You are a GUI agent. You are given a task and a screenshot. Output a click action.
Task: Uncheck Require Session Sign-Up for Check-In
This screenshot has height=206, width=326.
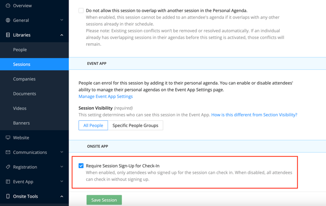81,166
